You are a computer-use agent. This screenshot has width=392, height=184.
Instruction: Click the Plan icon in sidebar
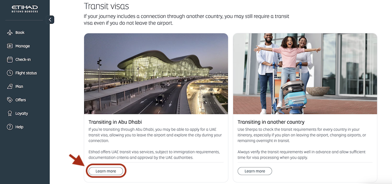(10, 86)
